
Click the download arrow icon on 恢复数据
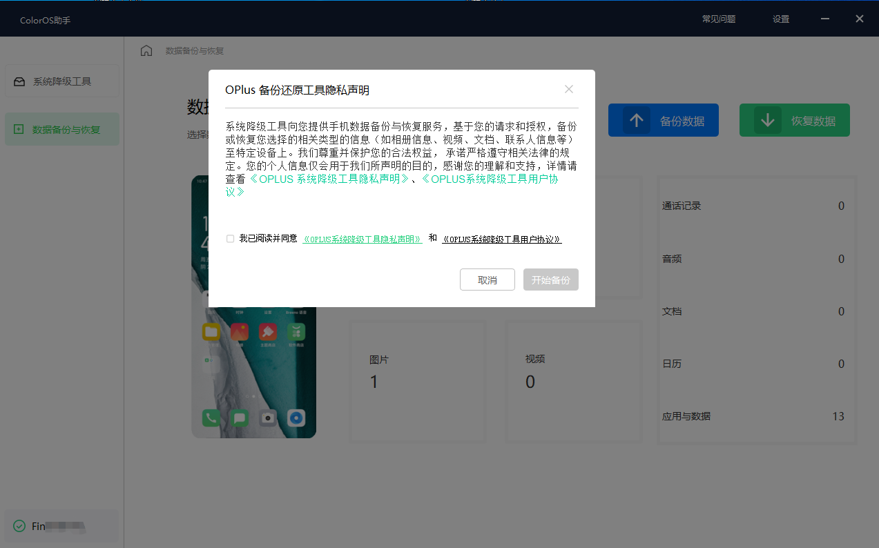tap(767, 119)
